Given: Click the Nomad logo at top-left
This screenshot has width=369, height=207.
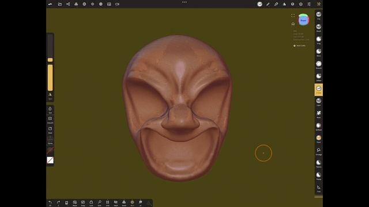Looking at the screenshot, I should (50, 4).
